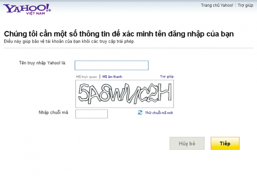Click the Nhập chuỗi mã label

[53, 112]
